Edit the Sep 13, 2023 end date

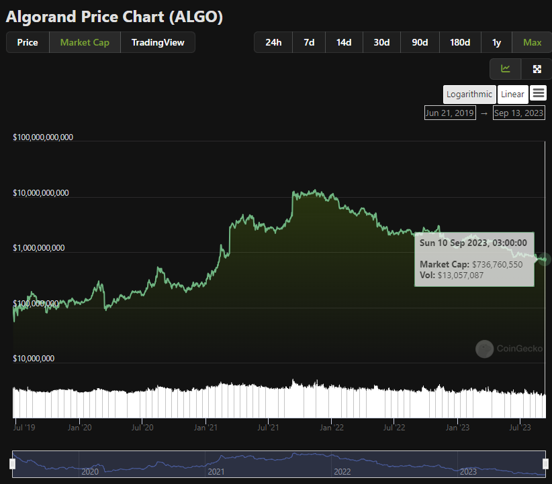click(x=519, y=113)
